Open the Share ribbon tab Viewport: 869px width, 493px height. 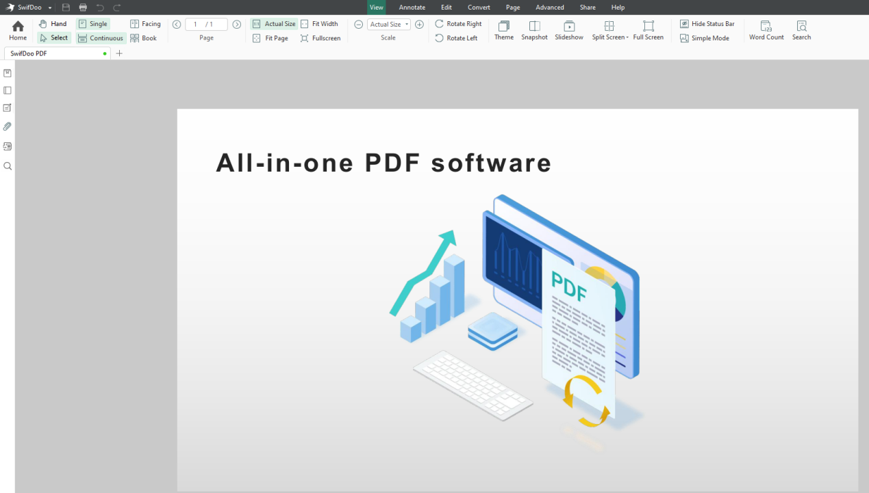tap(588, 8)
